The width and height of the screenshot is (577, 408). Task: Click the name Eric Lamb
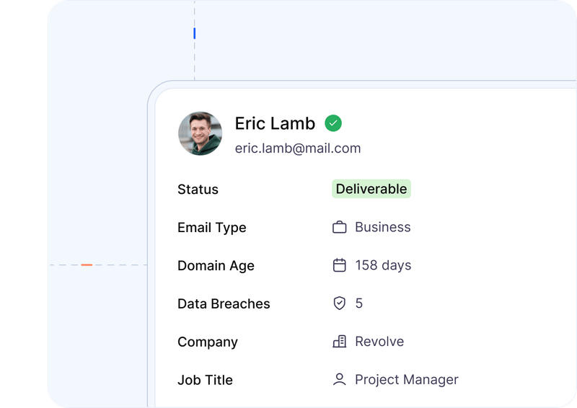pos(275,123)
